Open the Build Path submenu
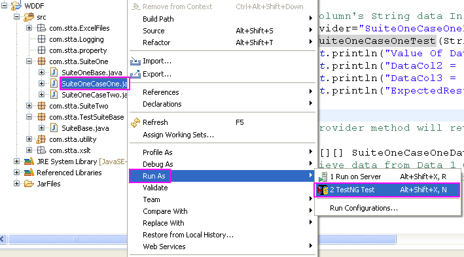 tap(223, 19)
